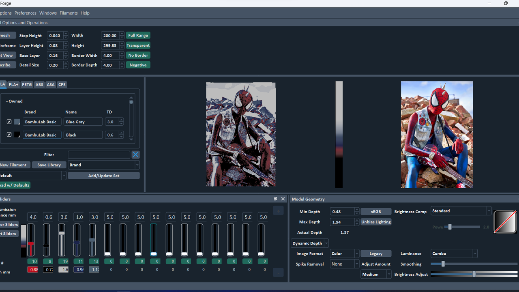Open the Default filament set dropdown
Viewport: 519px width, 292px height.
(x=32, y=176)
